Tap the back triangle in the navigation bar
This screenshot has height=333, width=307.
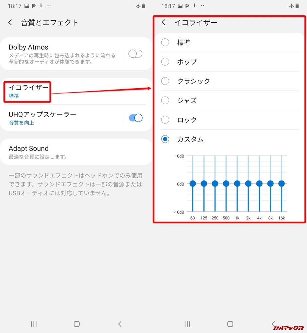[x=120, y=324]
